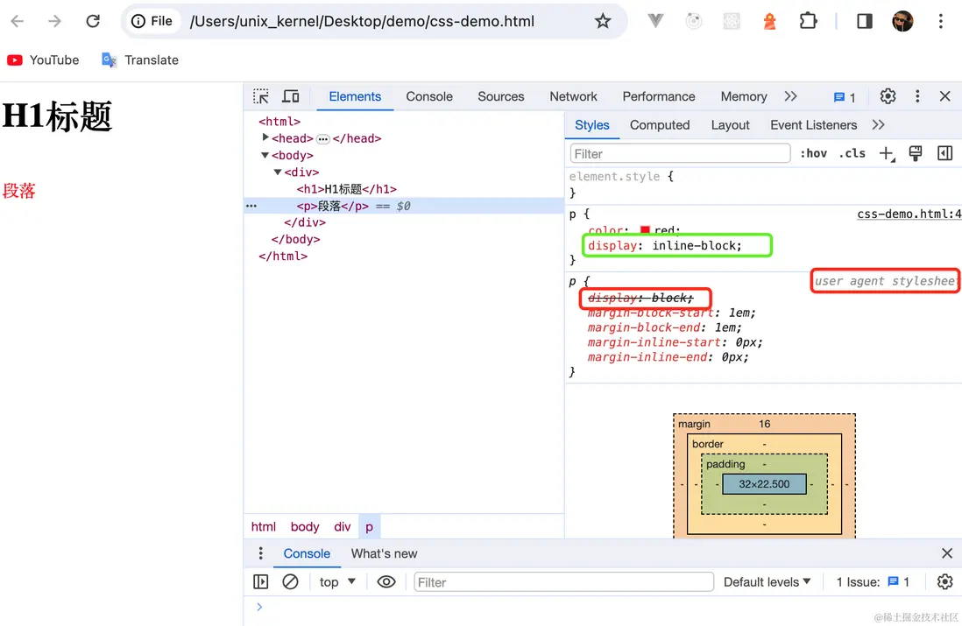962x626 pixels.
Task: Activate the inspect element picker icon
Action: 261,96
